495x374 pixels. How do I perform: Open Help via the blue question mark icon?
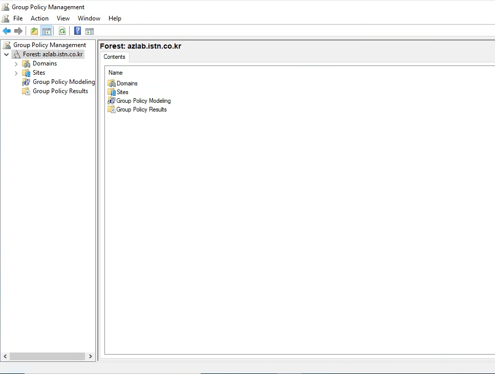point(77,31)
